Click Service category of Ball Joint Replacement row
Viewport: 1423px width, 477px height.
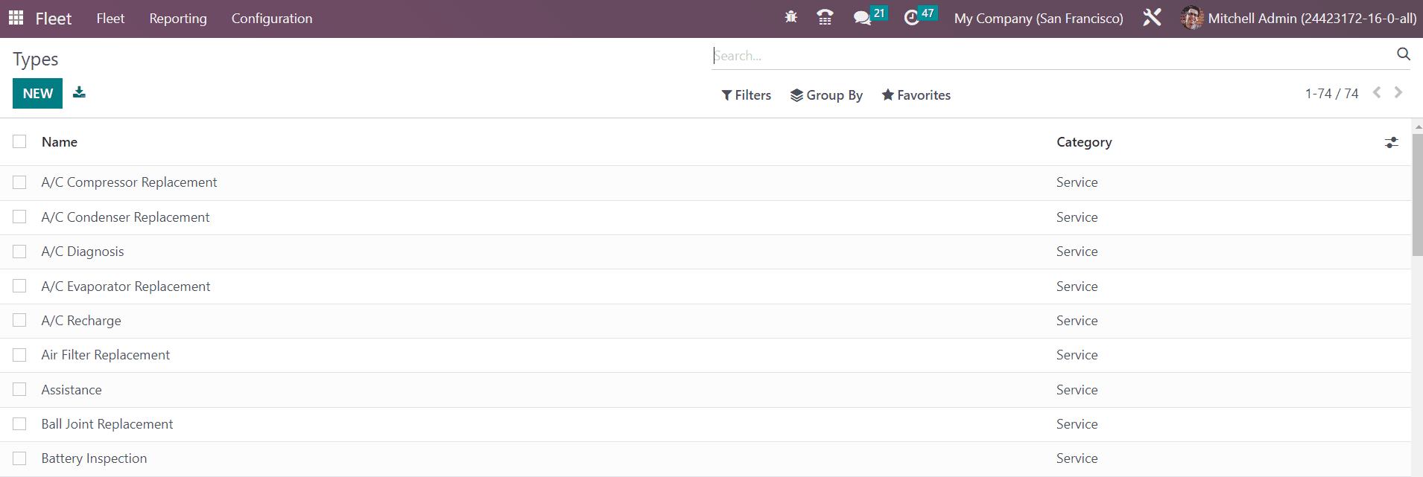[x=1077, y=423]
